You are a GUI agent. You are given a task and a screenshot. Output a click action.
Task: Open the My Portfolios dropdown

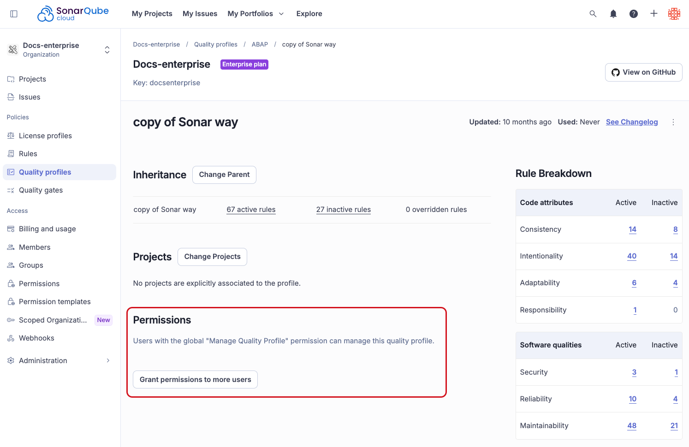pyautogui.click(x=256, y=14)
